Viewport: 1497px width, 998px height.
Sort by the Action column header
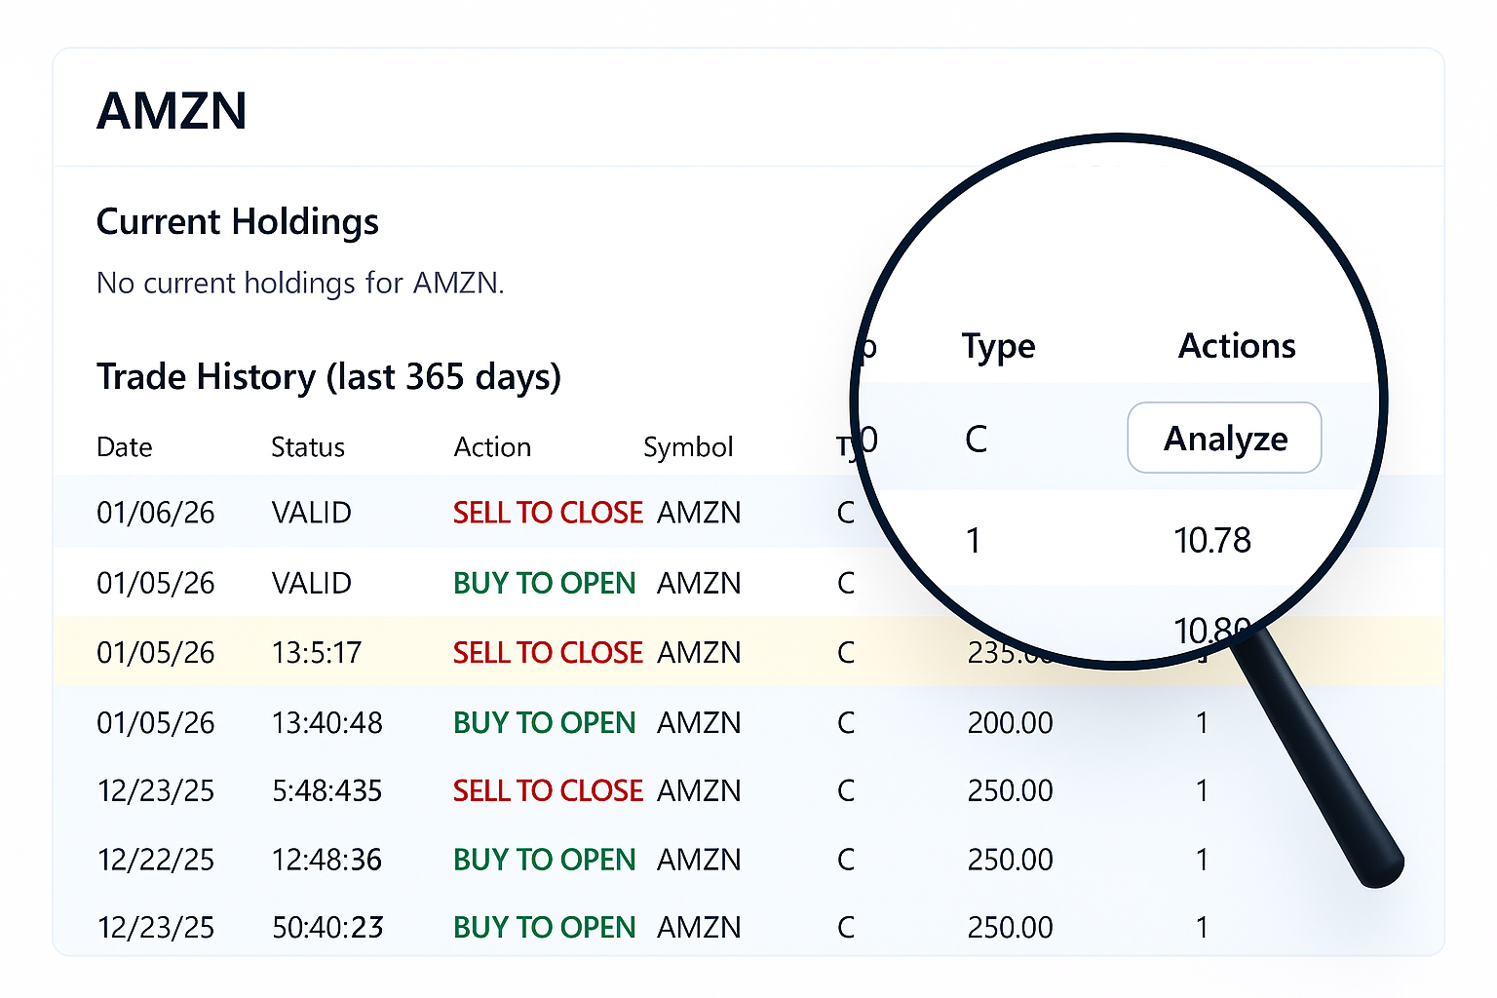[x=492, y=447]
